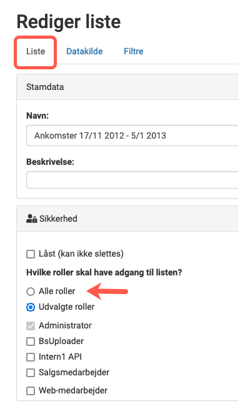Check the Intern1 API role checkbox
The height and width of the screenshot is (414, 238).
[x=31, y=357]
